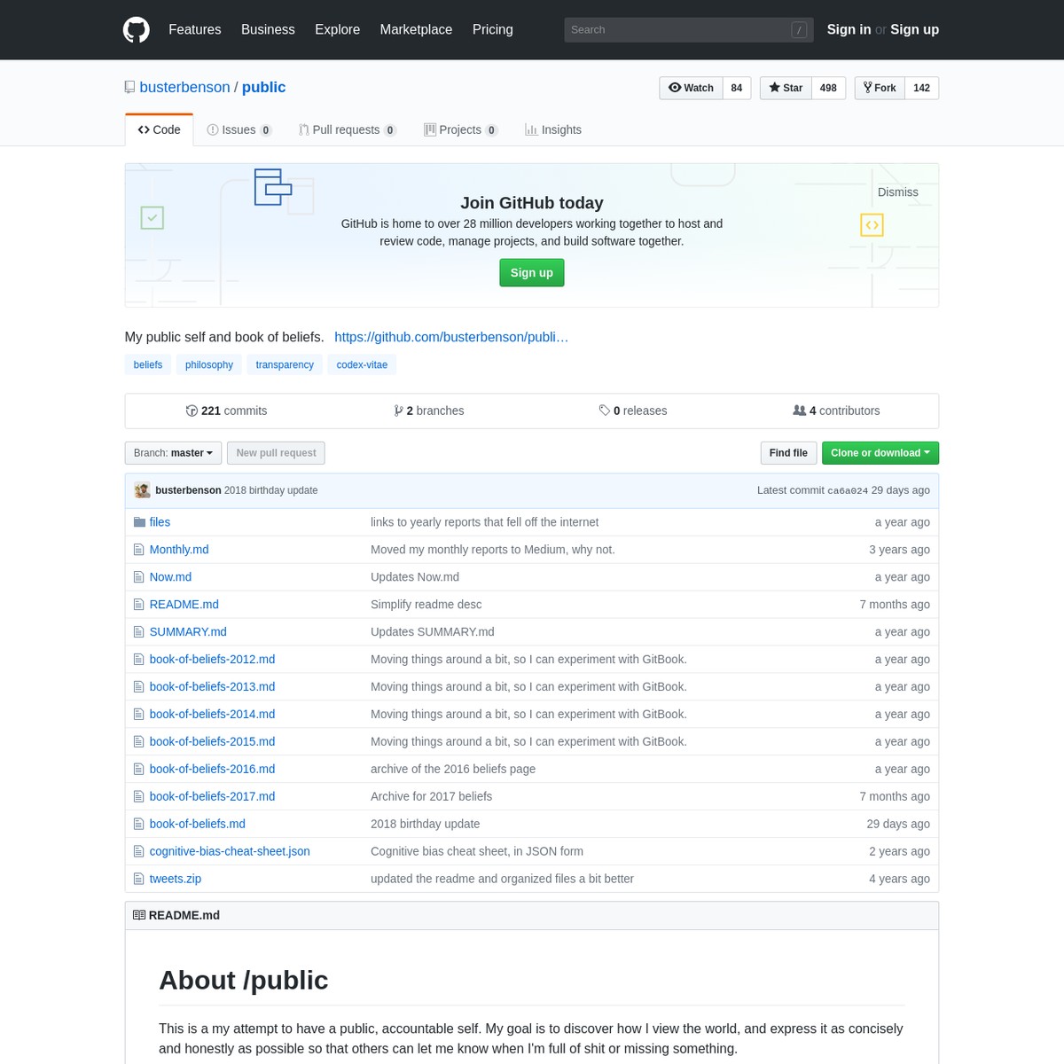
Task: Click the Pull requests tab icon
Action: (304, 129)
